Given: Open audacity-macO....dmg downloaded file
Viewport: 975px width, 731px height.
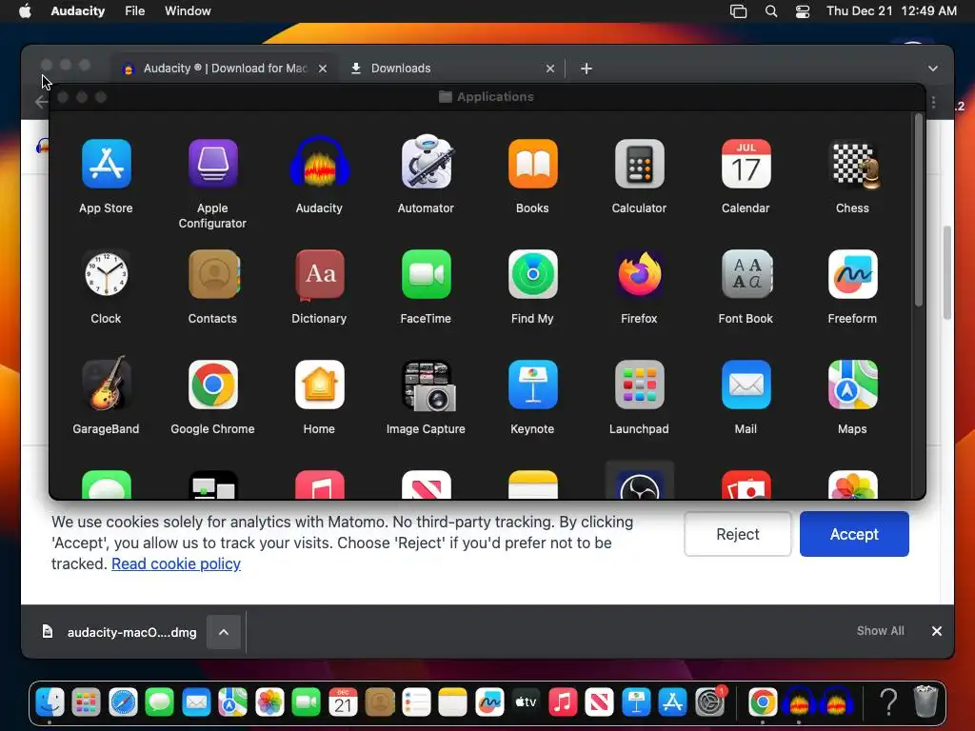Looking at the screenshot, I should click(121, 632).
